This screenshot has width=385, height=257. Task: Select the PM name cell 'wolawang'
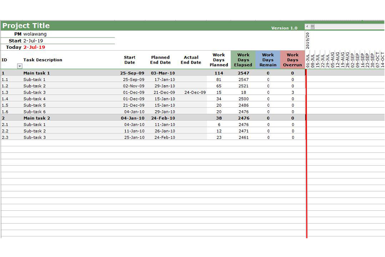(35, 34)
